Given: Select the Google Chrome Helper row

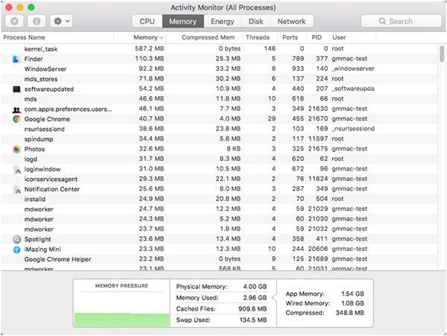Looking at the screenshot, I should point(220,259).
